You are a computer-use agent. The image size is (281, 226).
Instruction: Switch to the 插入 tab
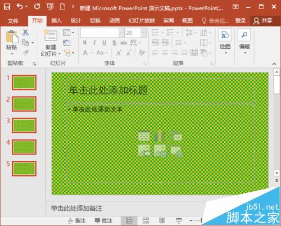tap(56, 20)
